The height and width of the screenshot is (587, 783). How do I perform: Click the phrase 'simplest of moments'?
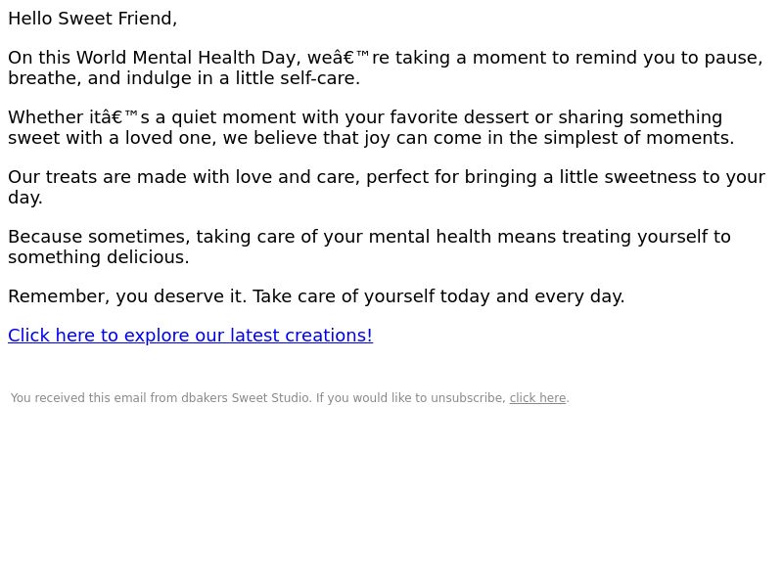(x=639, y=138)
